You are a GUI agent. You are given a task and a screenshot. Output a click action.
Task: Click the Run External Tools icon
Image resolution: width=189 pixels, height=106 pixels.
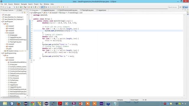click(25, 7)
